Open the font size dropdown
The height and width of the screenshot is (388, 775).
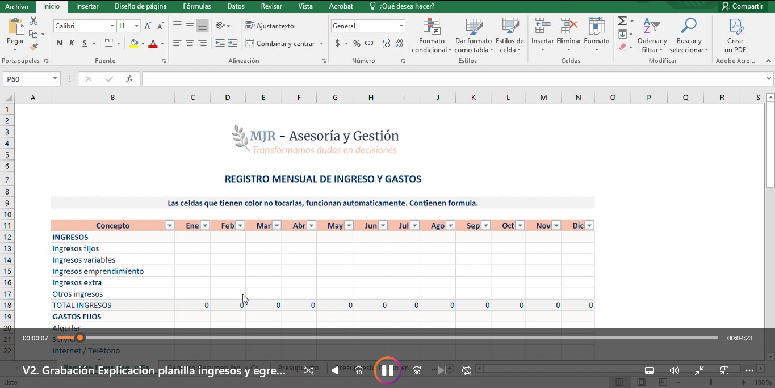pos(136,26)
